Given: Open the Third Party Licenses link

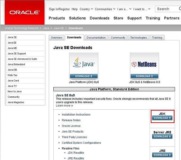Looking at the screenshot, I should (74, 137).
